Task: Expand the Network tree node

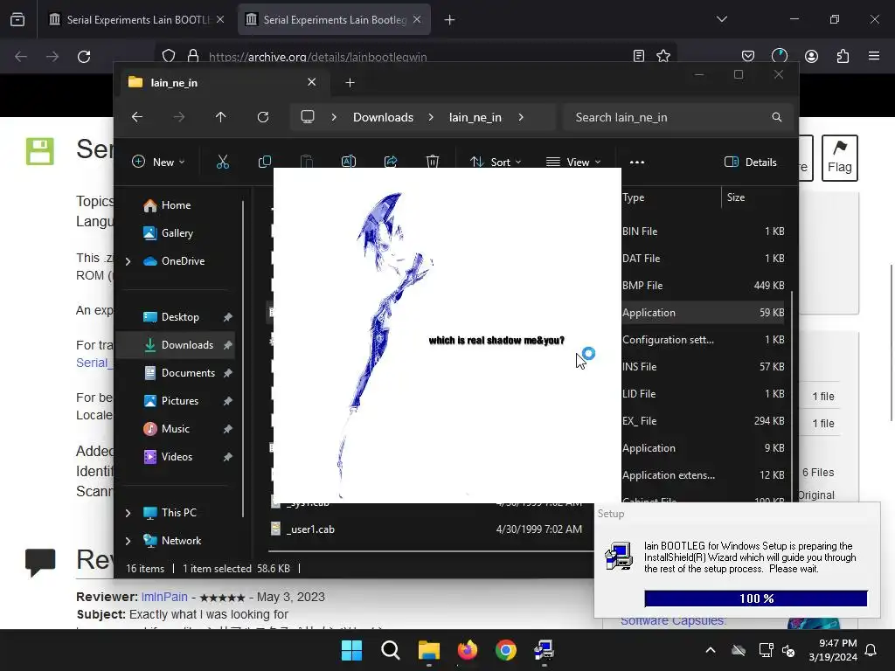Action: point(128,541)
